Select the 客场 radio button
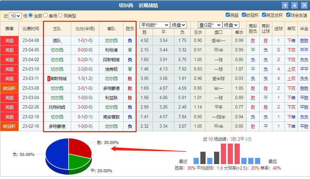Image resolution: width=310 pixels, height=179 pixels. point(46,15)
